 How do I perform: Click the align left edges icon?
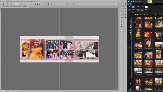click(x=35, y=4)
